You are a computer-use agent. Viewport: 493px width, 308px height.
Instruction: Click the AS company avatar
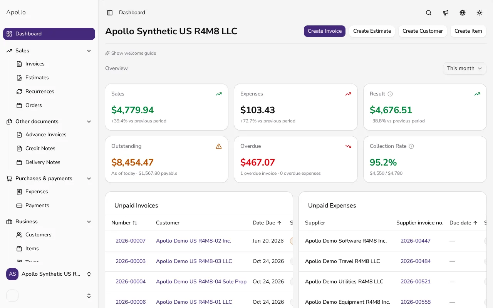tap(12, 274)
